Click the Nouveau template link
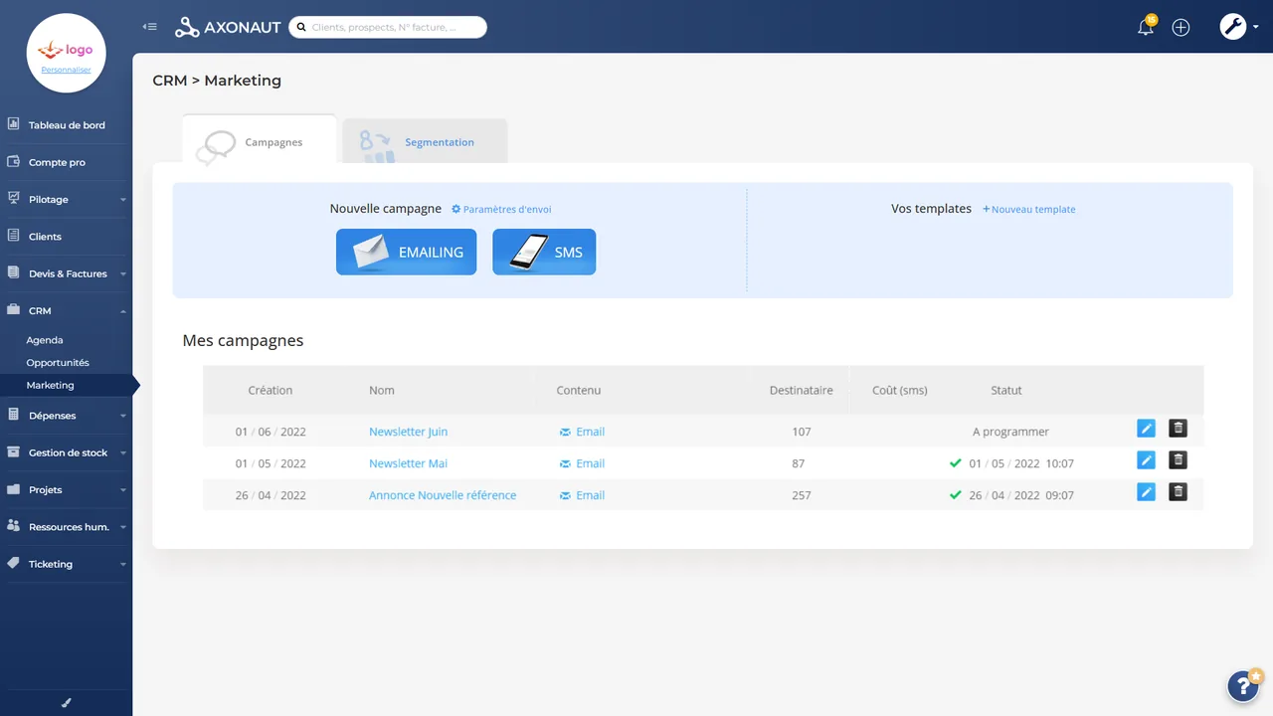The width and height of the screenshot is (1273, 716). pyautogui.click(x=1028, y=210)
